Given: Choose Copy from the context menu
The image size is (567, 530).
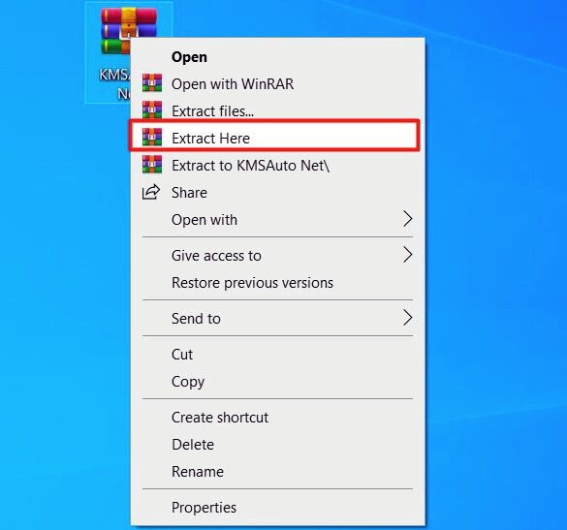Looking at the screenshot, I should (x=278, y=381).
